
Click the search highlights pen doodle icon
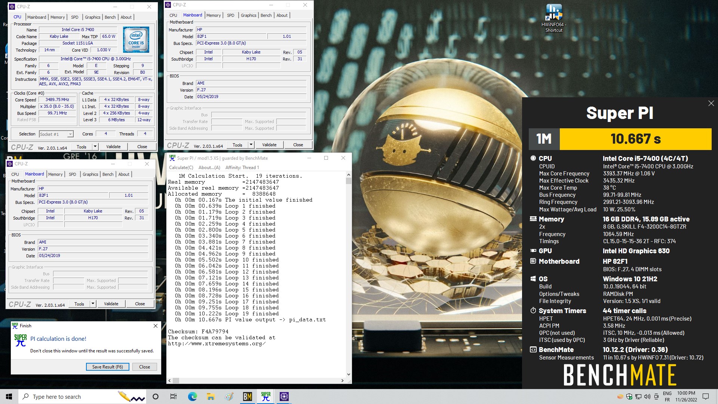[x=131, y=397]
